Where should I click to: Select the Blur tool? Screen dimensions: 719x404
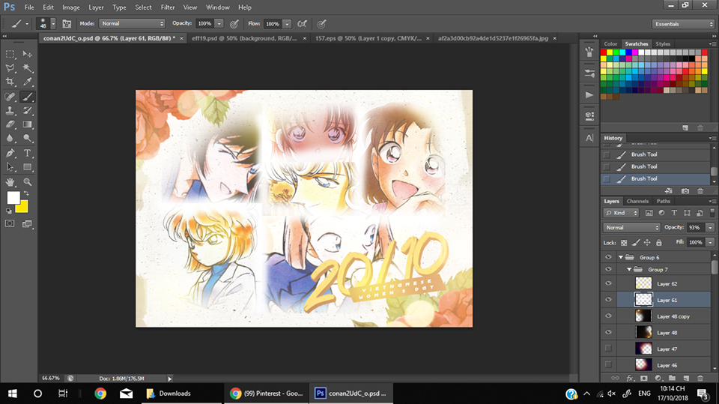tap(10, 138)
